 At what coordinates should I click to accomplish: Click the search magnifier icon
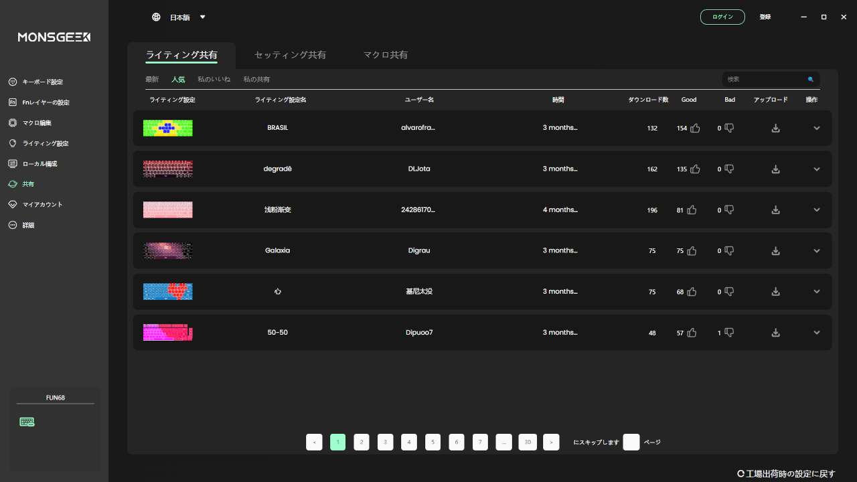pyautogui.click(x=810, y=80)
